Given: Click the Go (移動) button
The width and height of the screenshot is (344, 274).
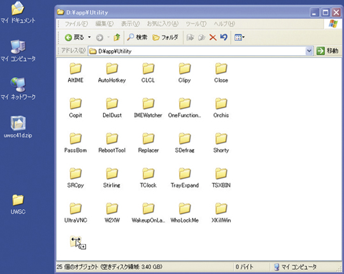Looking at the screenshot, I should (327, 51).
